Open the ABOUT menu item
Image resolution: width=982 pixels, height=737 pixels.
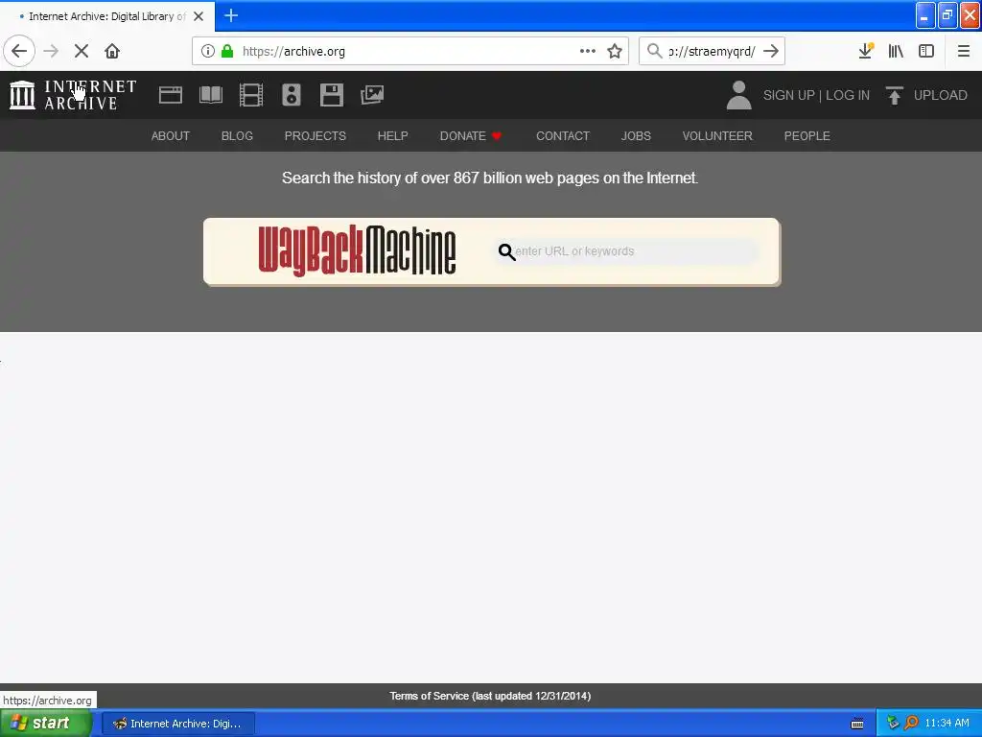[171, 136]
